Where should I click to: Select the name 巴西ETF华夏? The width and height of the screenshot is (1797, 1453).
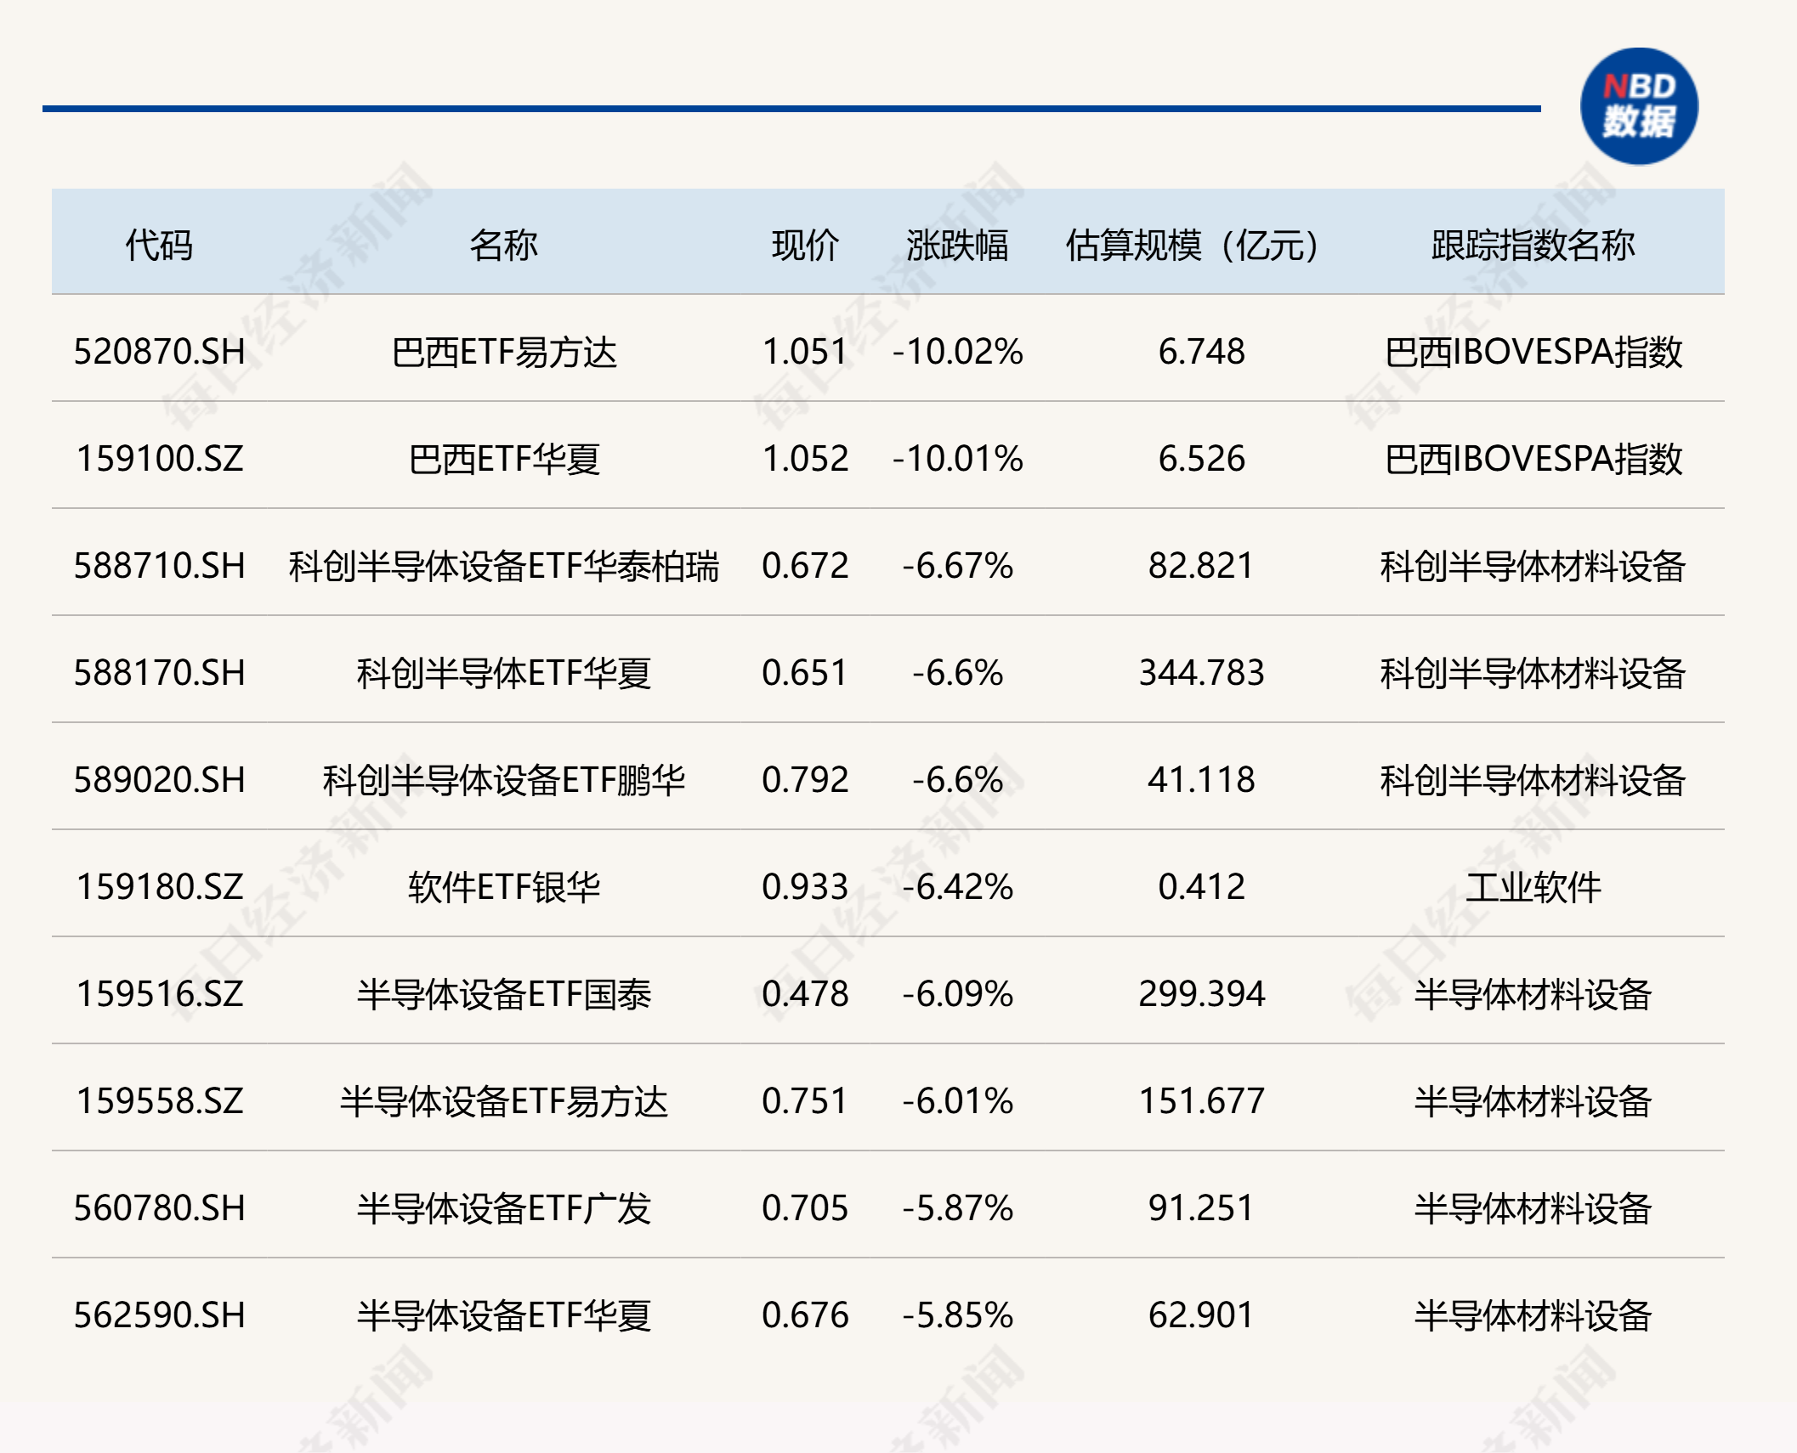[503, 459]
